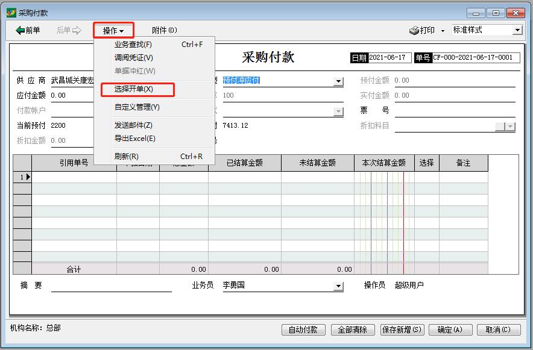Open the 标准样式 style dropdown
The height and width of the screenshot is (350, 533).
tap(517, 30)
